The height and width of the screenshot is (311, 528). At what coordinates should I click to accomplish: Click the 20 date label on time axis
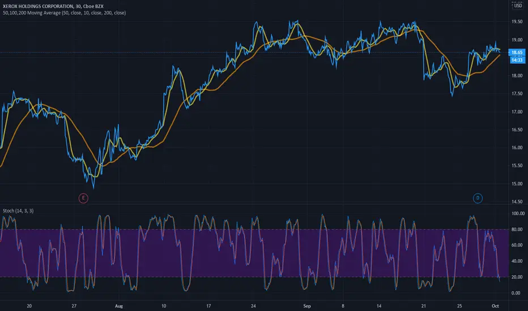pos(29,306)
